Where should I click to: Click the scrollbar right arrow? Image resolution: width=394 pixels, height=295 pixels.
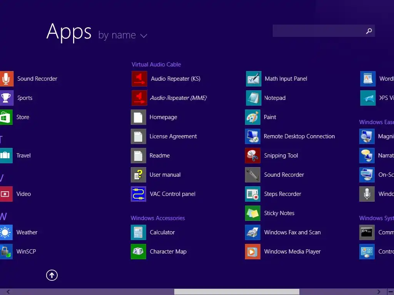point(379,292)
